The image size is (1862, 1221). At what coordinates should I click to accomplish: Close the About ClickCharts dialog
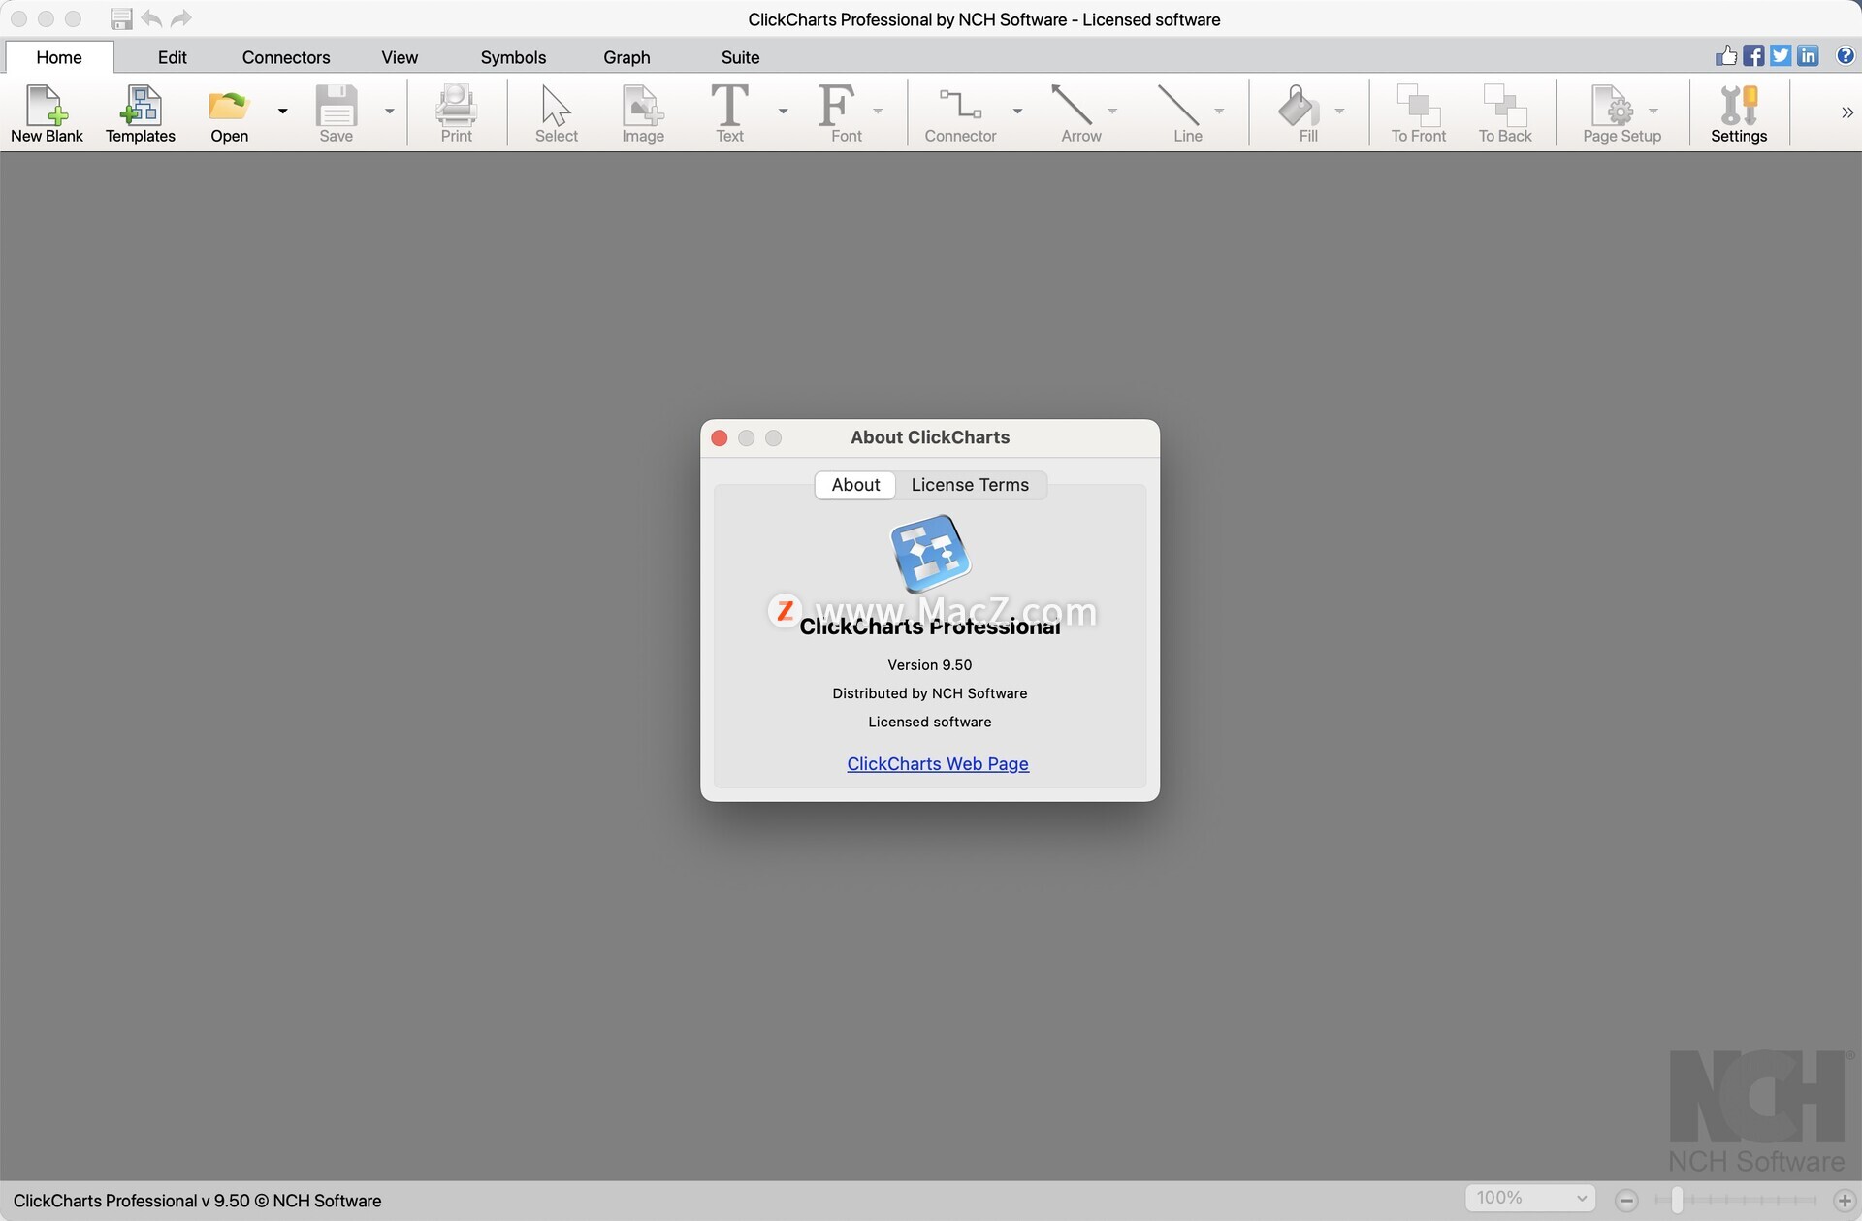point(720,438)
